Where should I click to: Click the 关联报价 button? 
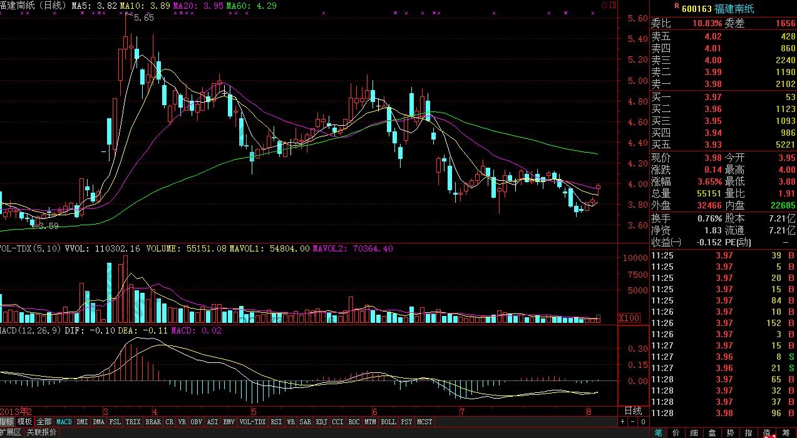pos(41,432)
